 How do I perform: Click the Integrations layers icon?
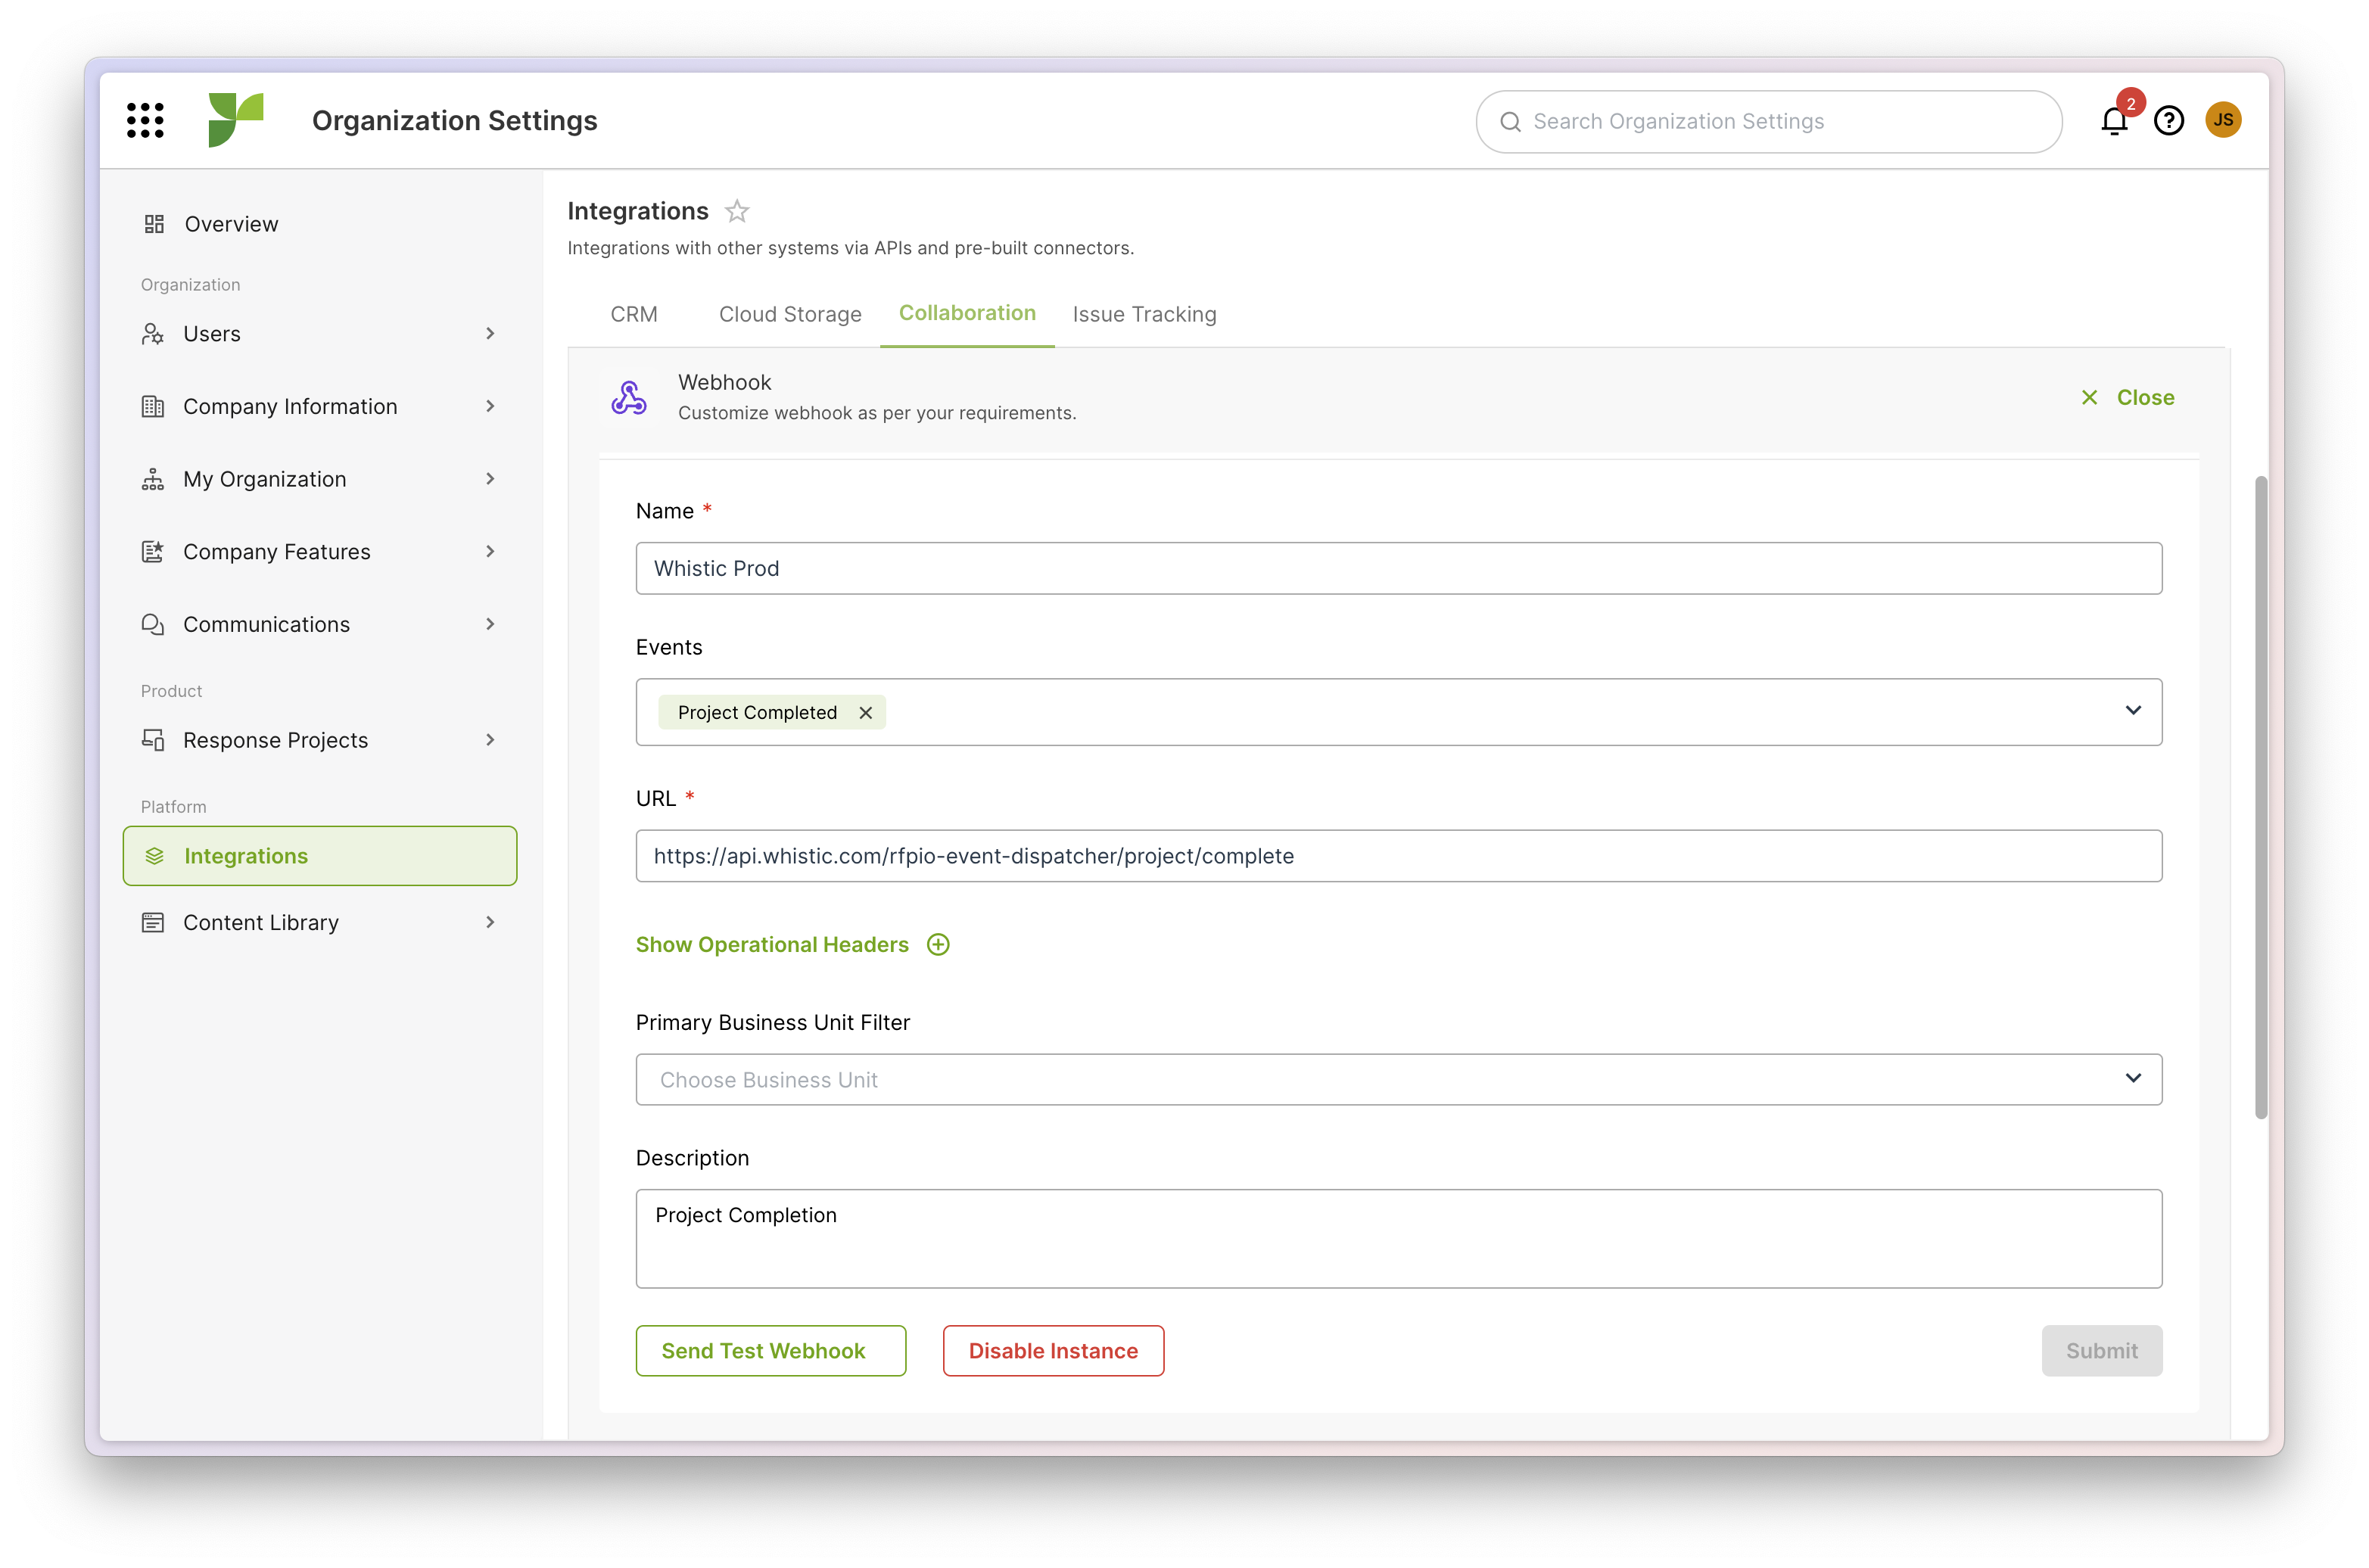(x=154, y=856)
